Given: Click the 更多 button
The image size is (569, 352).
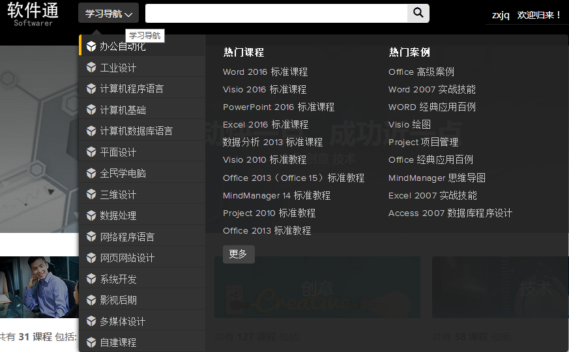Looking at the screenshot, I should 239,254.
